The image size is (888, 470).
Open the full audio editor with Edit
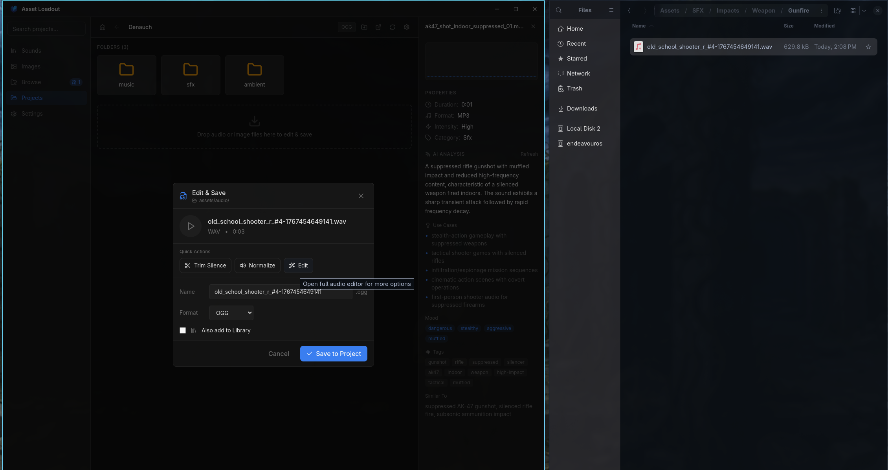tap(298, 265)
